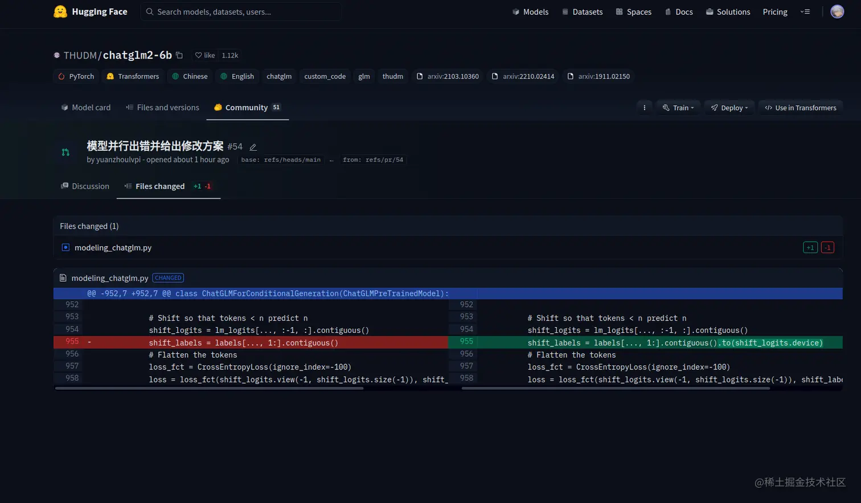Click the red -1 deletions badge
This screenshot has height=503, width=861.
[827, 248]
